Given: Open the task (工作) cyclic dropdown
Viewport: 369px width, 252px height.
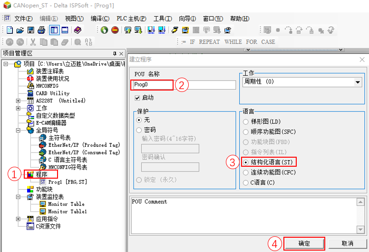Looking at the screenshot, I should pos(358,82).
